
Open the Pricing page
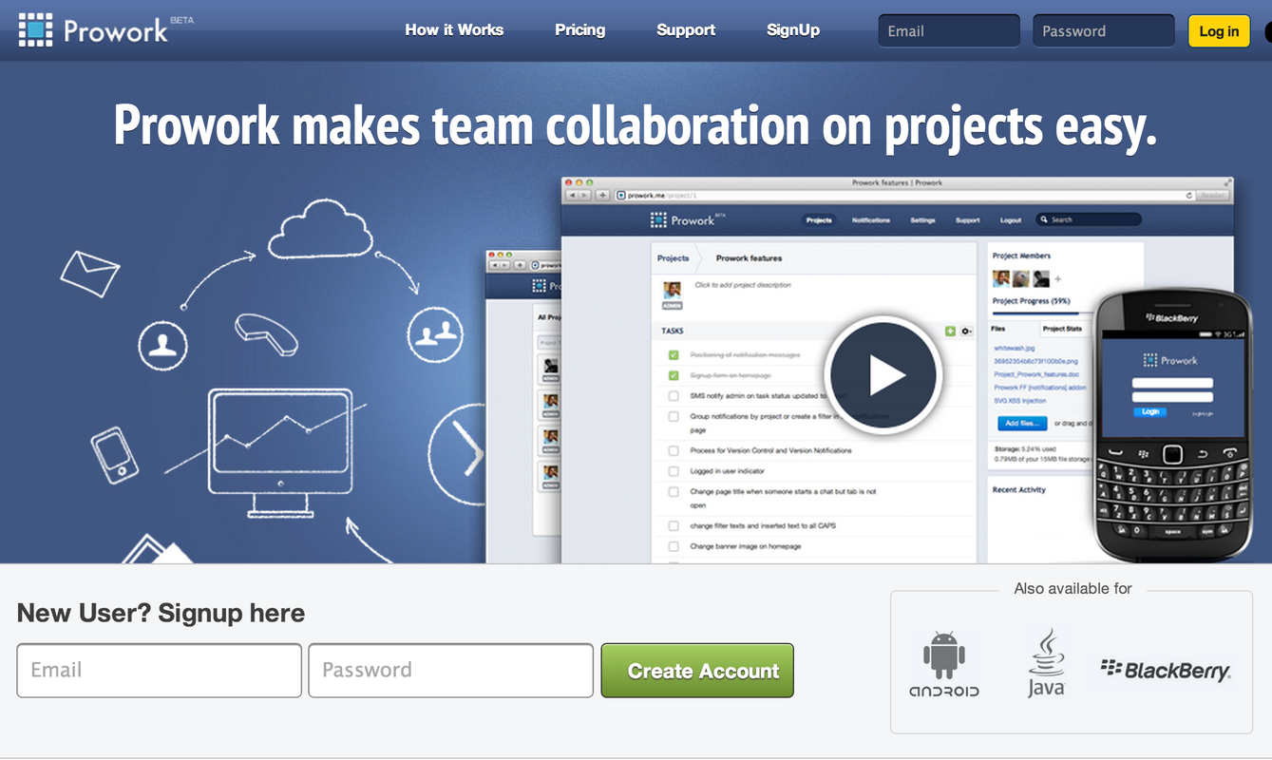(579, 29)
